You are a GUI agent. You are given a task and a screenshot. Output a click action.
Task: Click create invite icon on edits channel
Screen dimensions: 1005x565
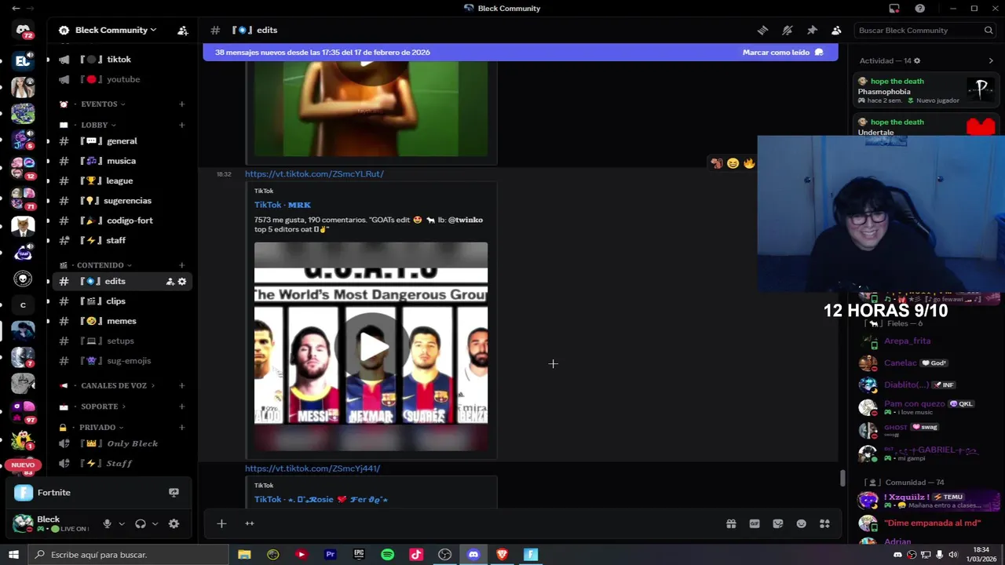click(170, 281)
